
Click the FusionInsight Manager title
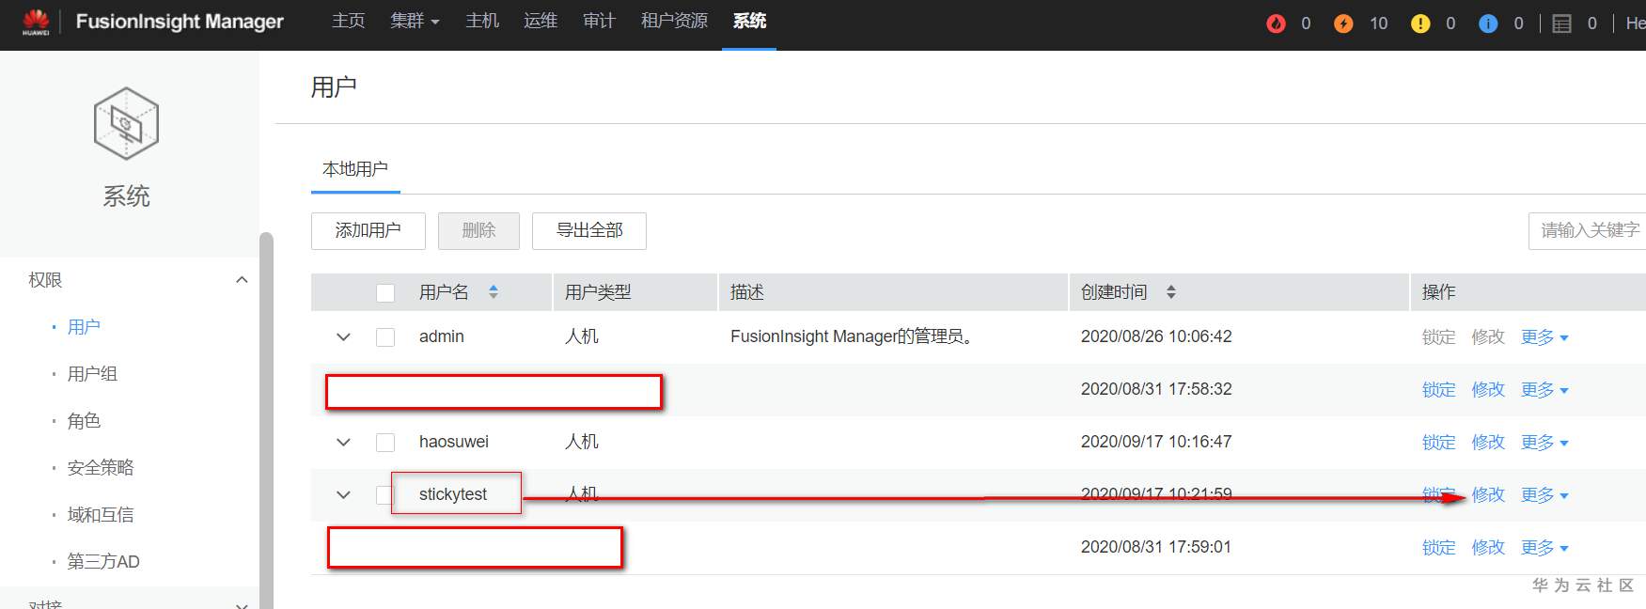180,22
